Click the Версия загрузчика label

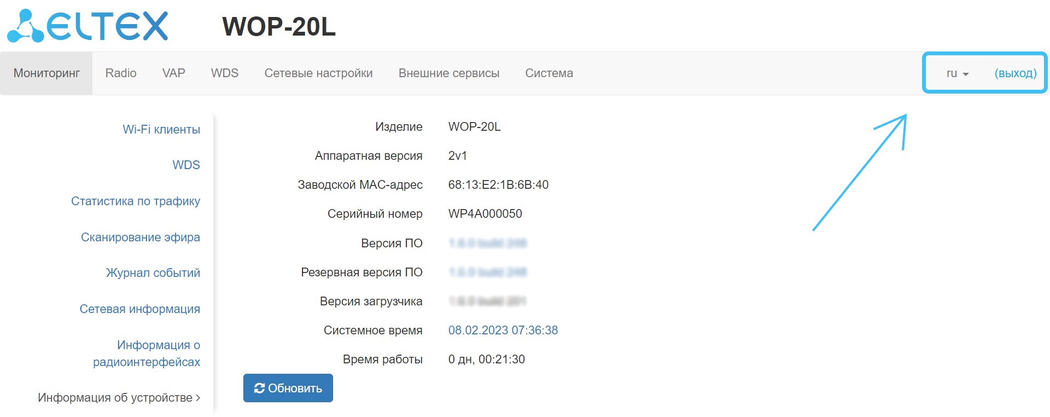371,302
